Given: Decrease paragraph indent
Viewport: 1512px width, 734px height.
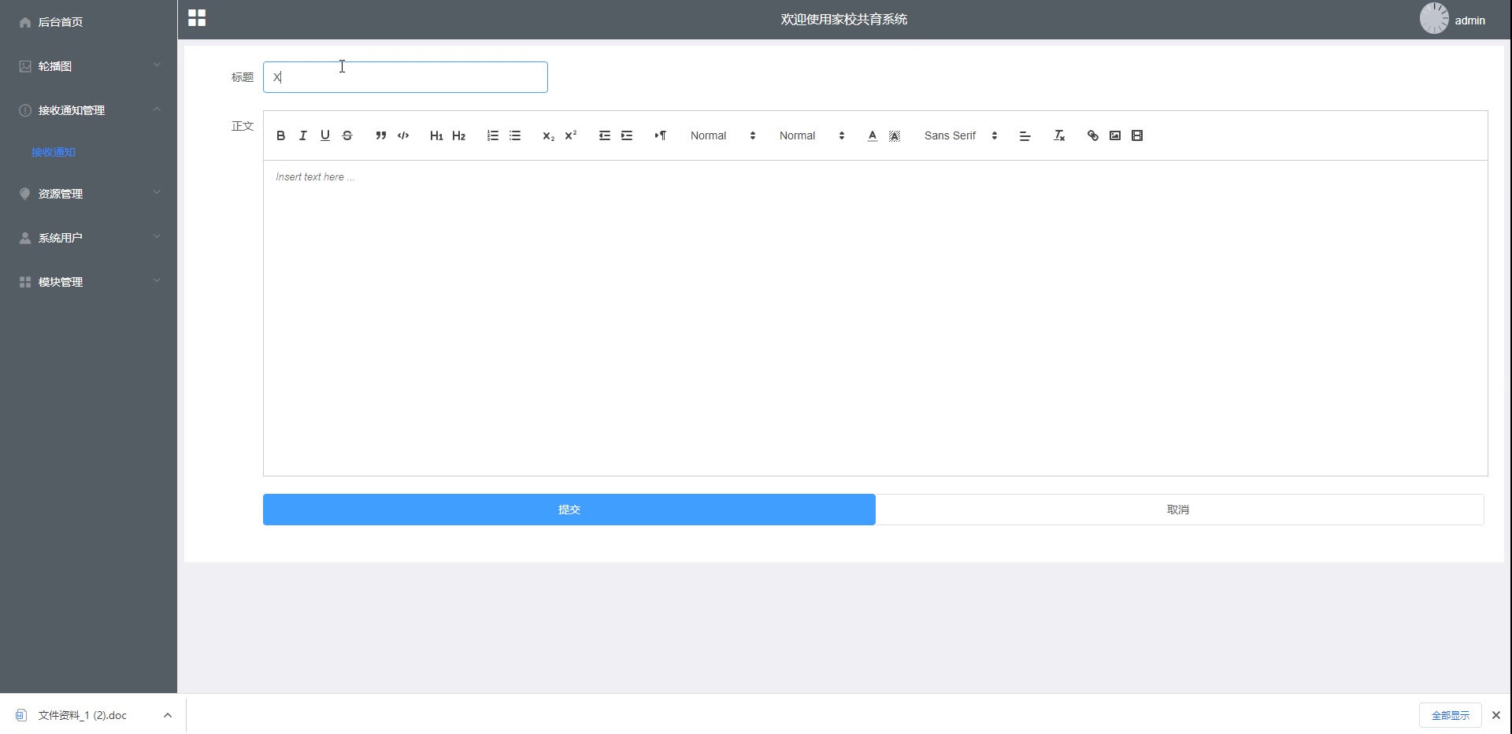Looking at the screenshot, I should pyautogui.click(x=605, y=135).
